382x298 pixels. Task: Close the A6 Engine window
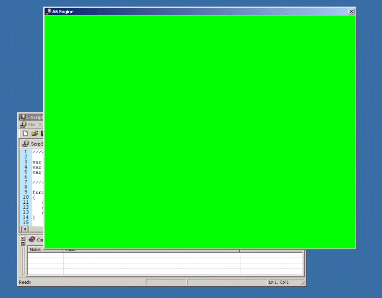[351, 11]
